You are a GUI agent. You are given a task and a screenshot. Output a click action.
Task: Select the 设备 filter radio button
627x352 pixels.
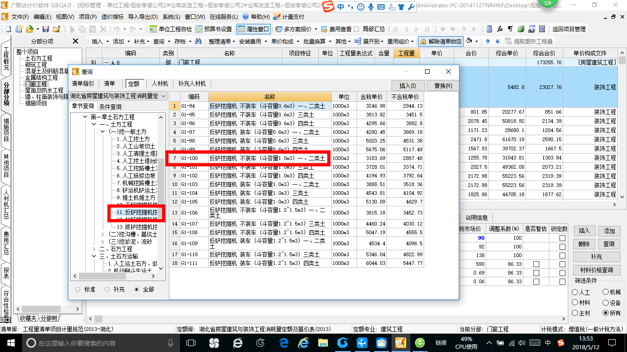coord(606,302)
